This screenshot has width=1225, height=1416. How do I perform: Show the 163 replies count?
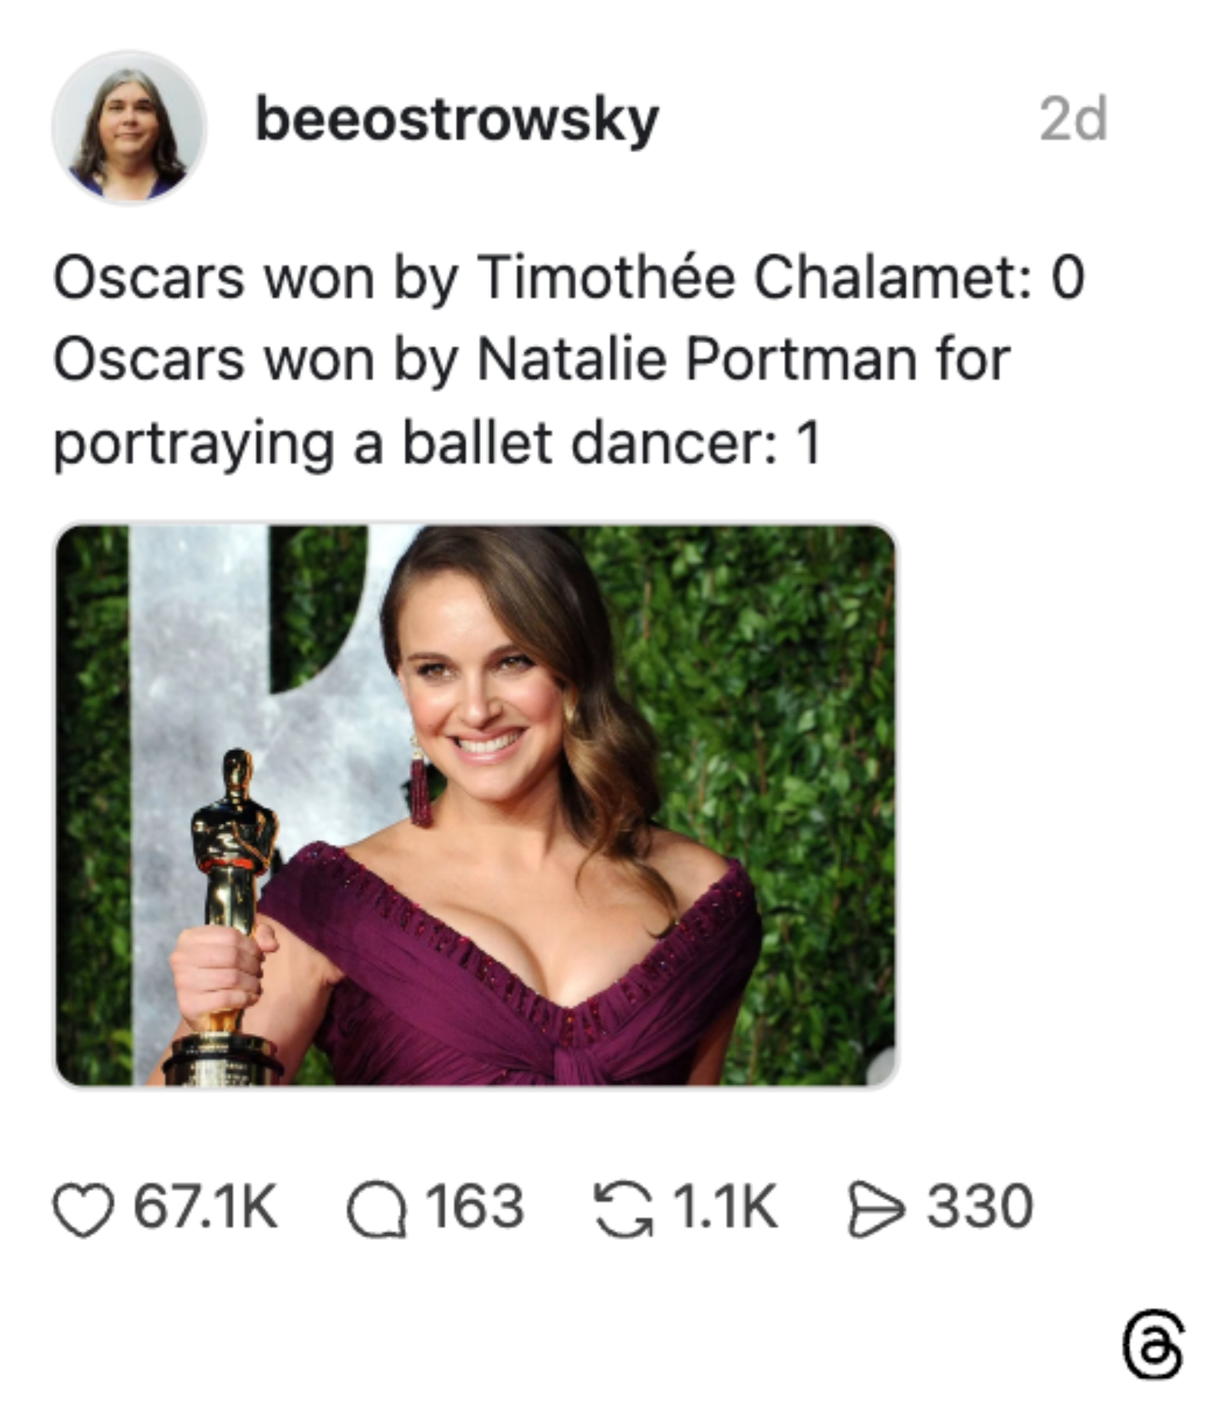coord(475,1208)
